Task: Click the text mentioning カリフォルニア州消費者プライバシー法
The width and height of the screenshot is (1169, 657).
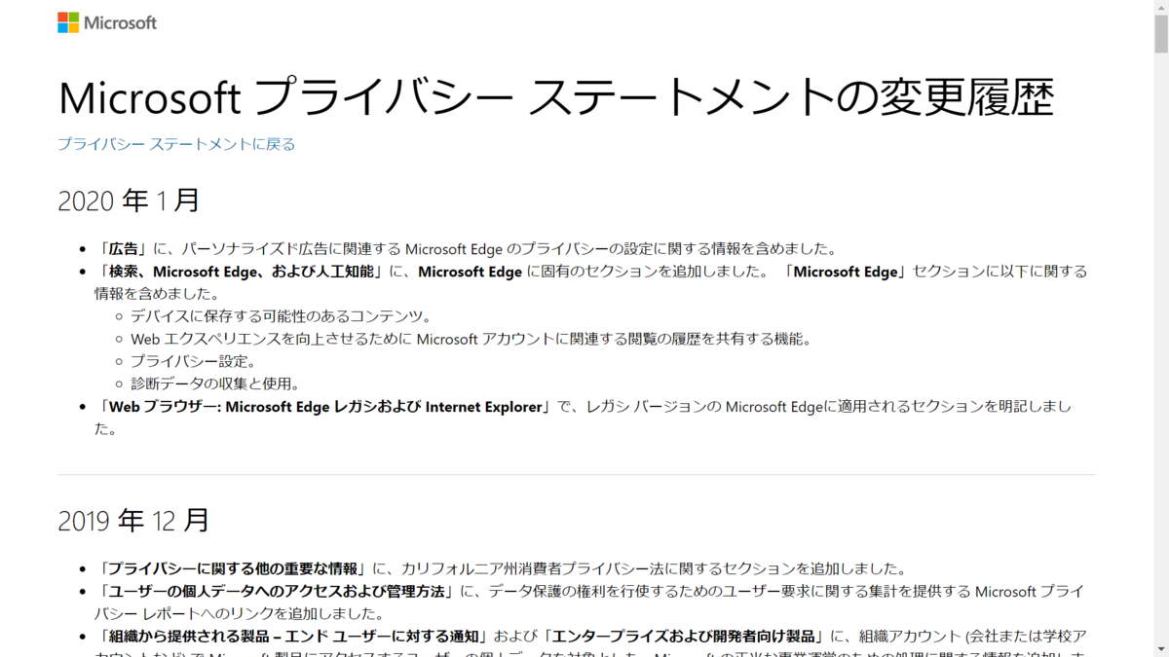Action: click(x=654, y=568)
